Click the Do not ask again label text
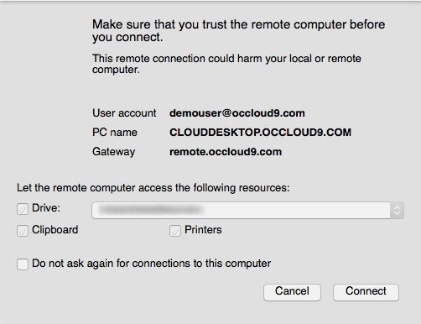The height and width of the screenshot is (324, 421). [x=151, y=264]
